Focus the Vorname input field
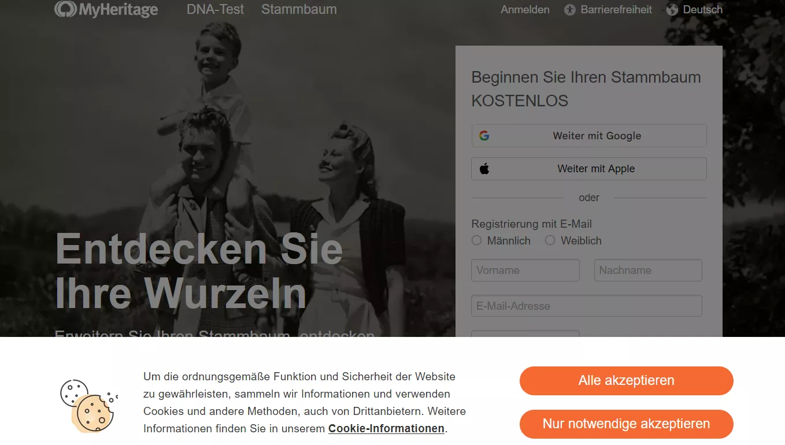Image resolution: width=785 pixels, height=445 pixels. 525,270
